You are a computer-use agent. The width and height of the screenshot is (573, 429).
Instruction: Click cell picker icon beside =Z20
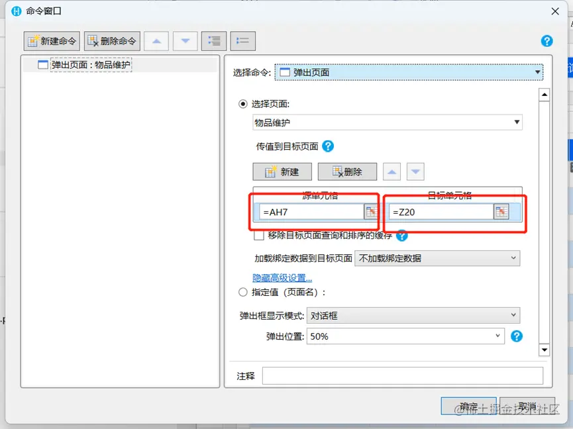(x=501, y=212)
